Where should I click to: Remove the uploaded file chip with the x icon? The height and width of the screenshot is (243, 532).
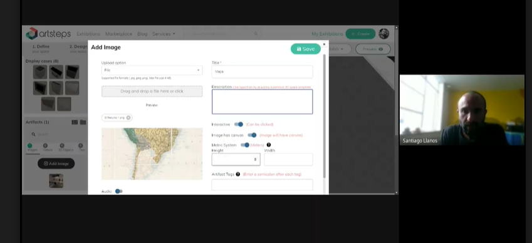(128, 118)
